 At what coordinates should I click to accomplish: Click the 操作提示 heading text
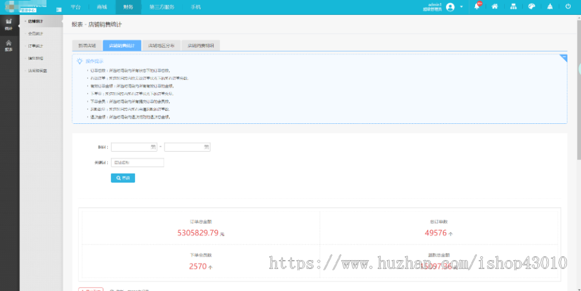[94, 61]
